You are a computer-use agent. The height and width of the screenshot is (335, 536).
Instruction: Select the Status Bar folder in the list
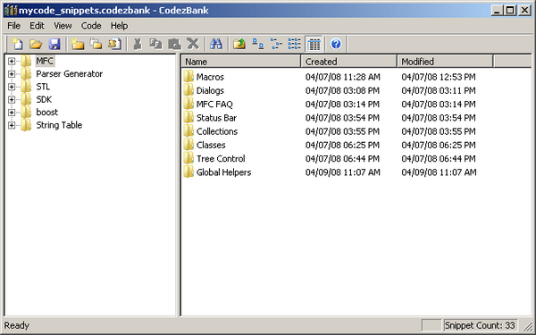[x=217, y=118]
